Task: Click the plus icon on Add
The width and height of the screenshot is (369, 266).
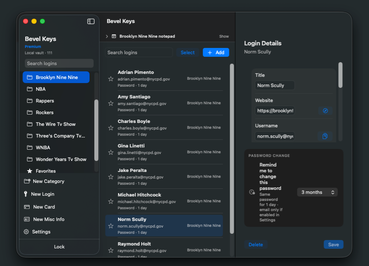Action: 210,52
